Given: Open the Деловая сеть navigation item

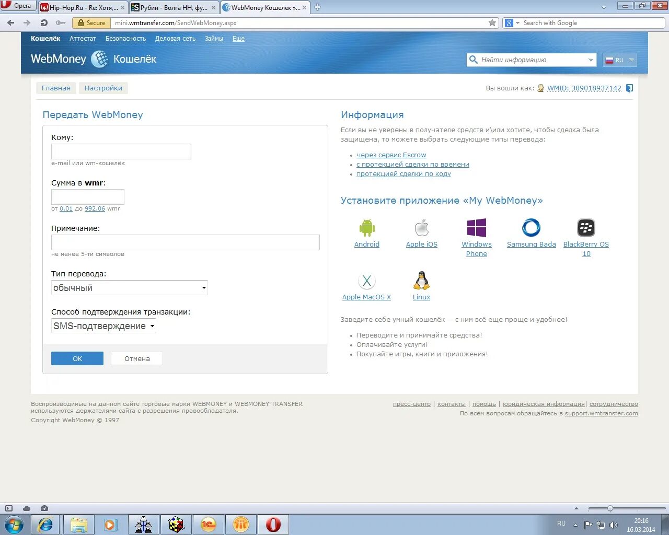Looking at the screenshot, I should (175, 39).
